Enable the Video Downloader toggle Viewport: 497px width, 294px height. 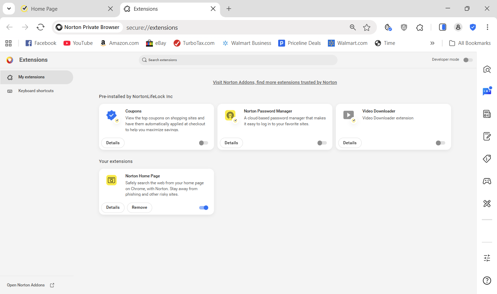440,143
